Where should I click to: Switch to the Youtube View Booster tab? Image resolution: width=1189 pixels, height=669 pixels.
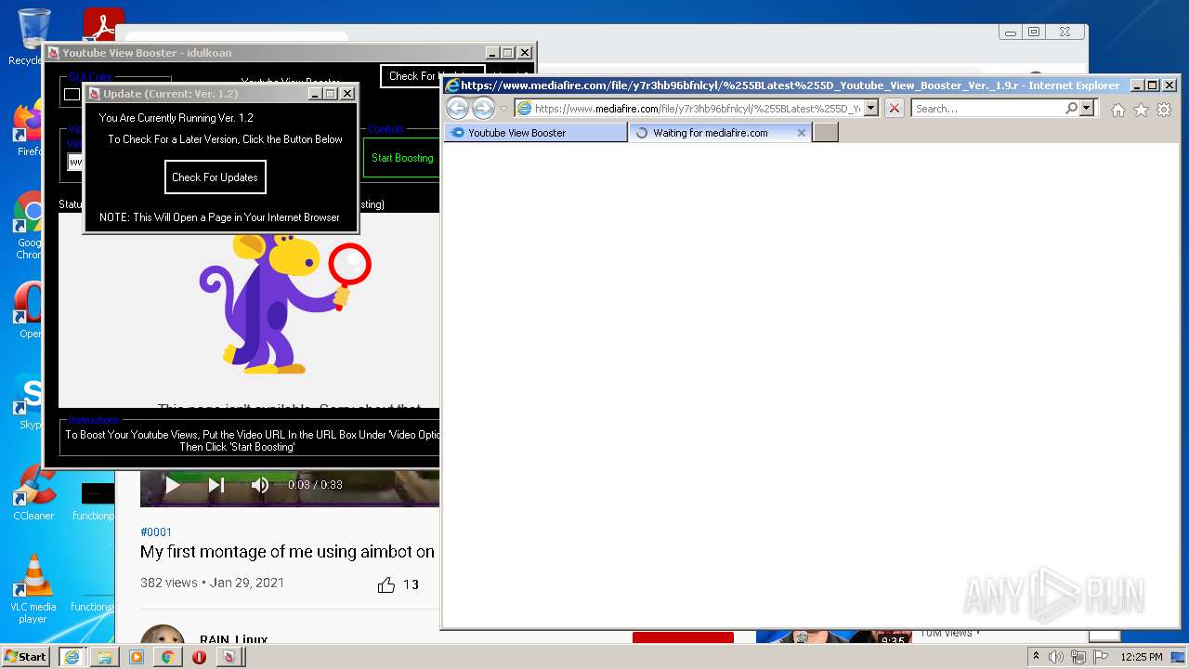(536, 133)
